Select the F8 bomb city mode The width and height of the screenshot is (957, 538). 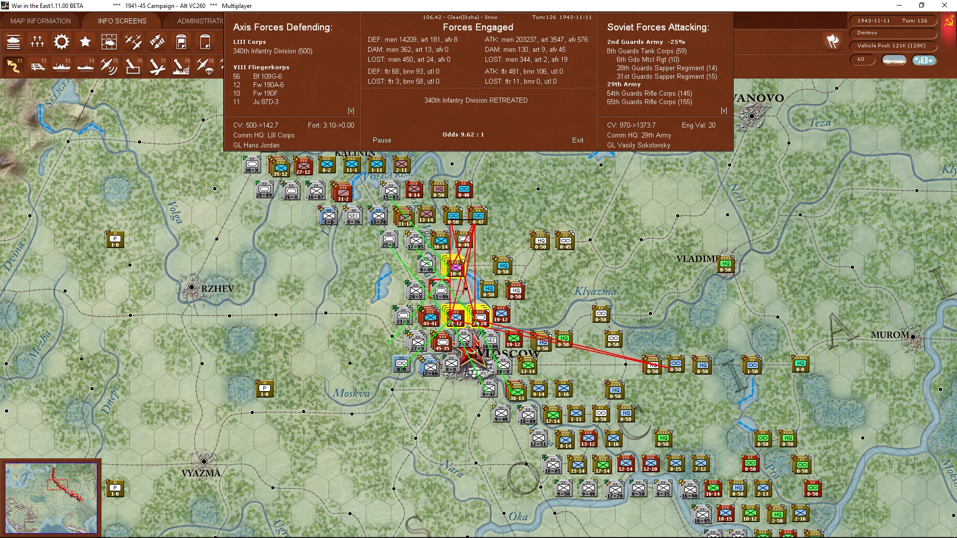click(181, 66)
